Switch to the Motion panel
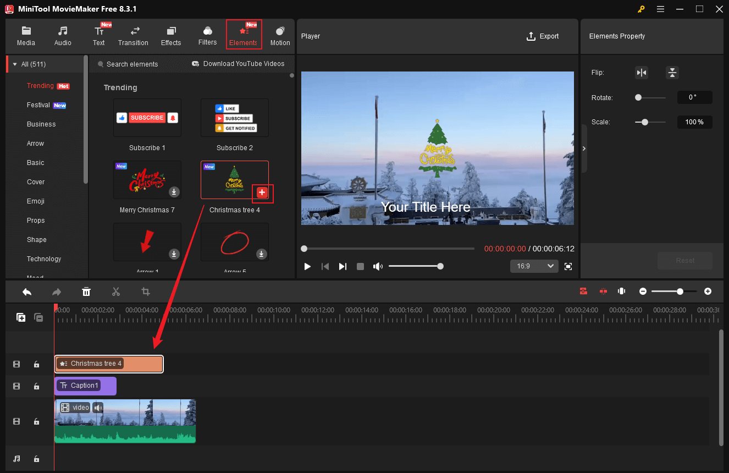 [x=280, y=34]
